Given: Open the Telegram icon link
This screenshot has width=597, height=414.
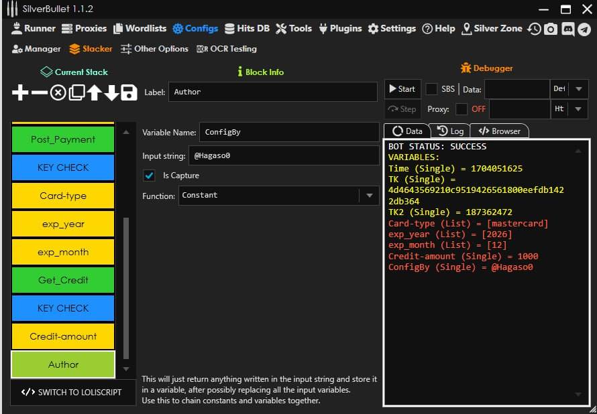Looking at the screenshot, I should point(584,29).
